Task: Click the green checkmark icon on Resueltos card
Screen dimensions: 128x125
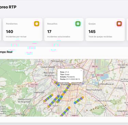Action: coord(78,24)
